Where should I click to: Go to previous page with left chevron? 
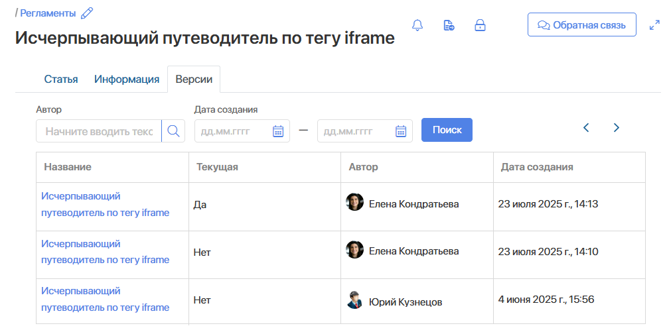[x=586, y=128]
